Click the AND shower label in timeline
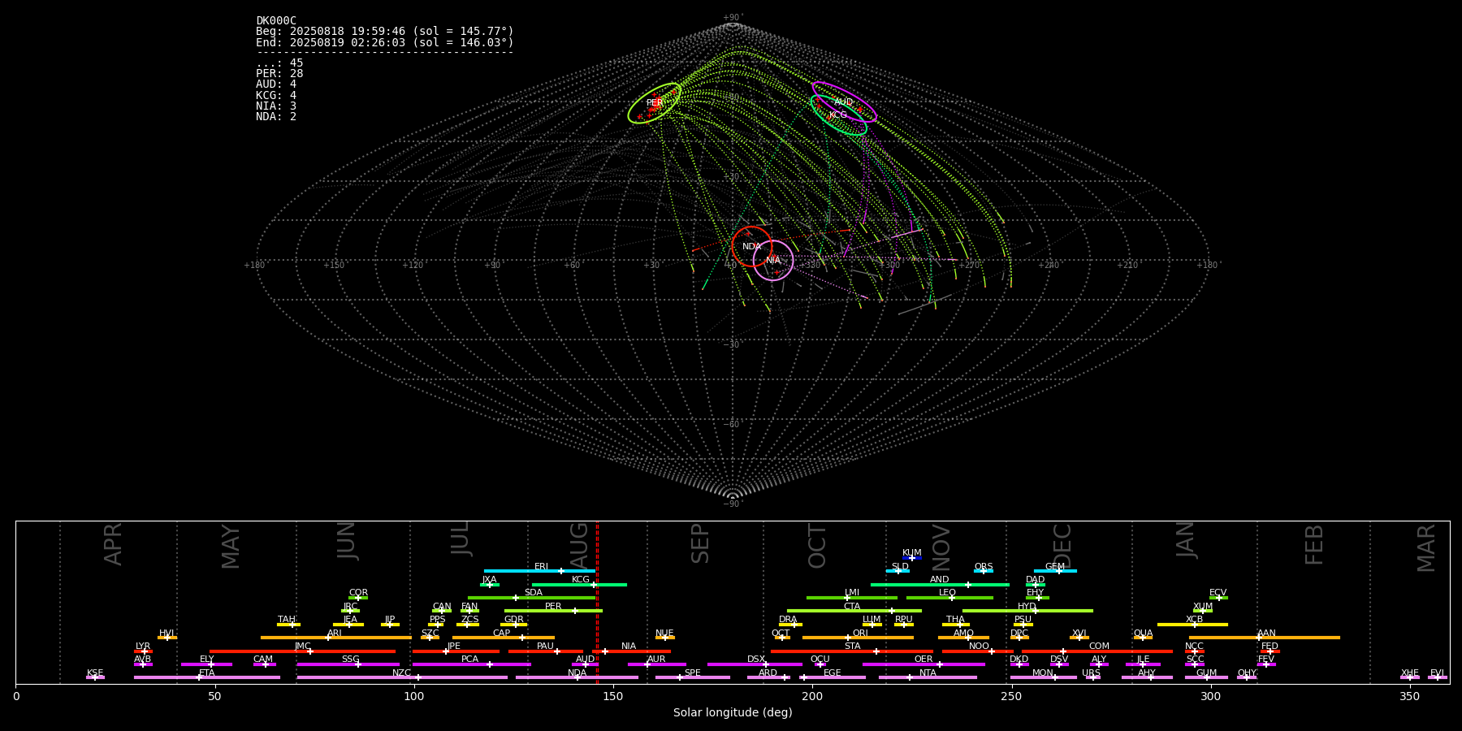This screenshot has width=1462, height=731. (x=940, y=580)
